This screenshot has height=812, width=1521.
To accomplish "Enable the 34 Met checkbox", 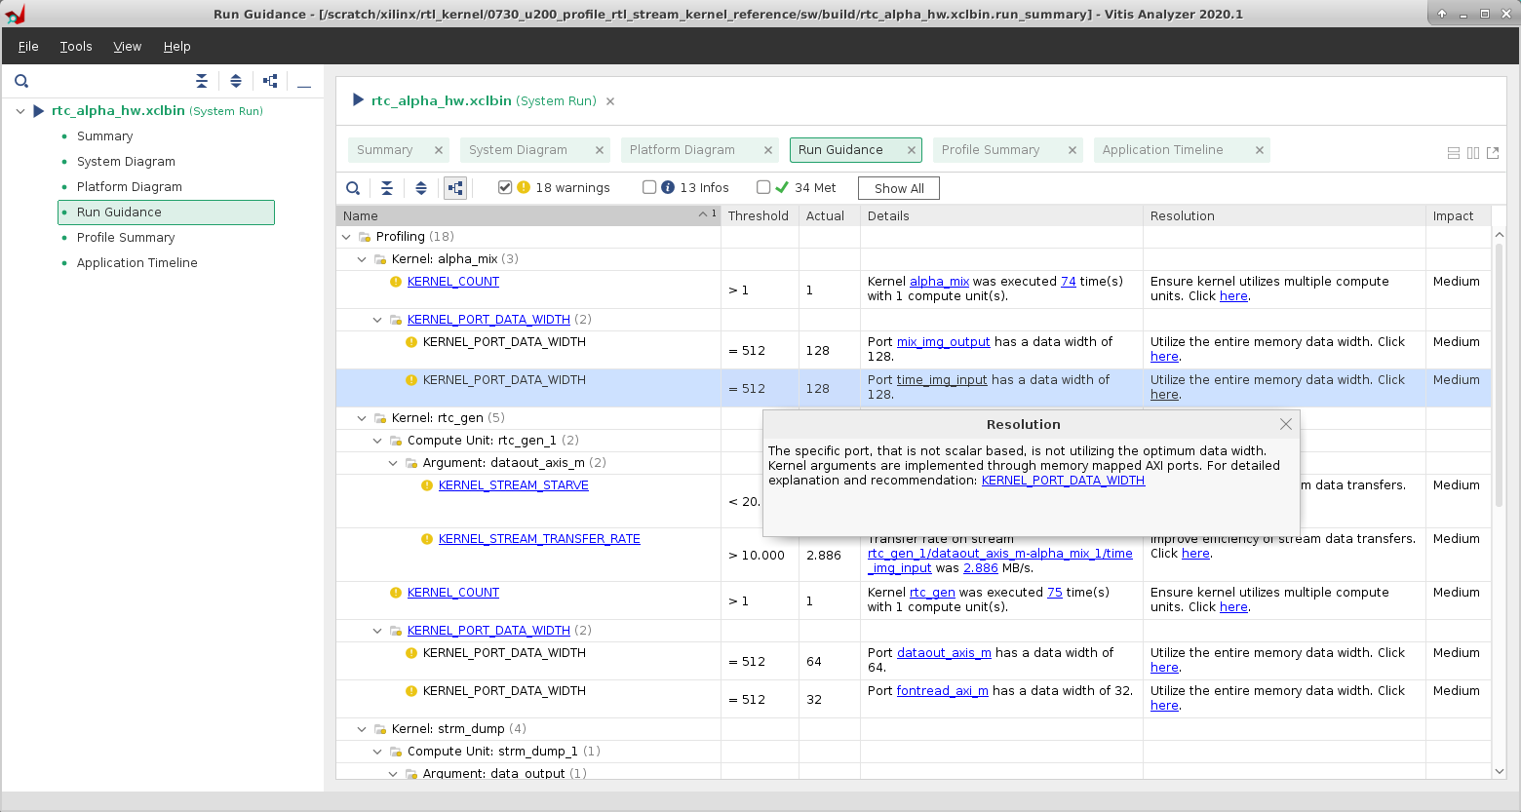I will [763, 187].
